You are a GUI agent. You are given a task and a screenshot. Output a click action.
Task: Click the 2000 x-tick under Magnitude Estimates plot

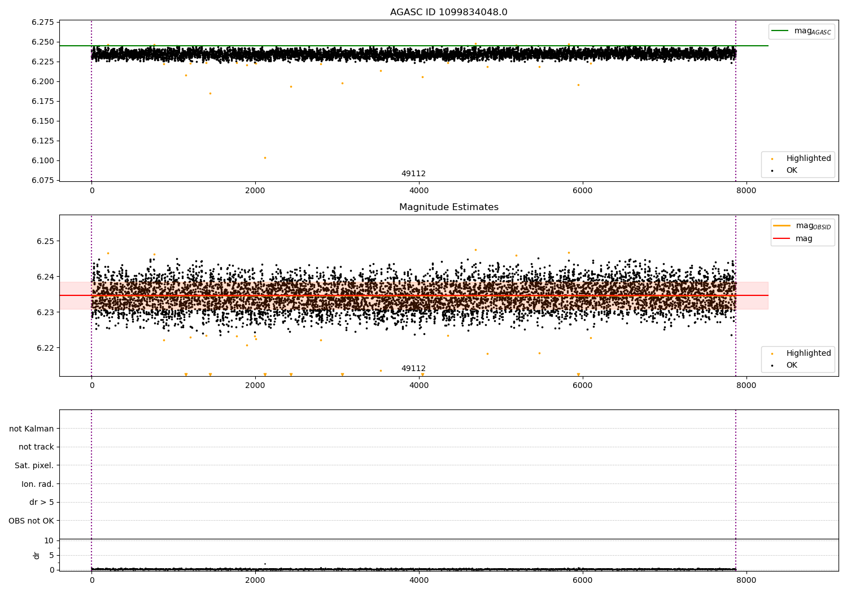255,386
